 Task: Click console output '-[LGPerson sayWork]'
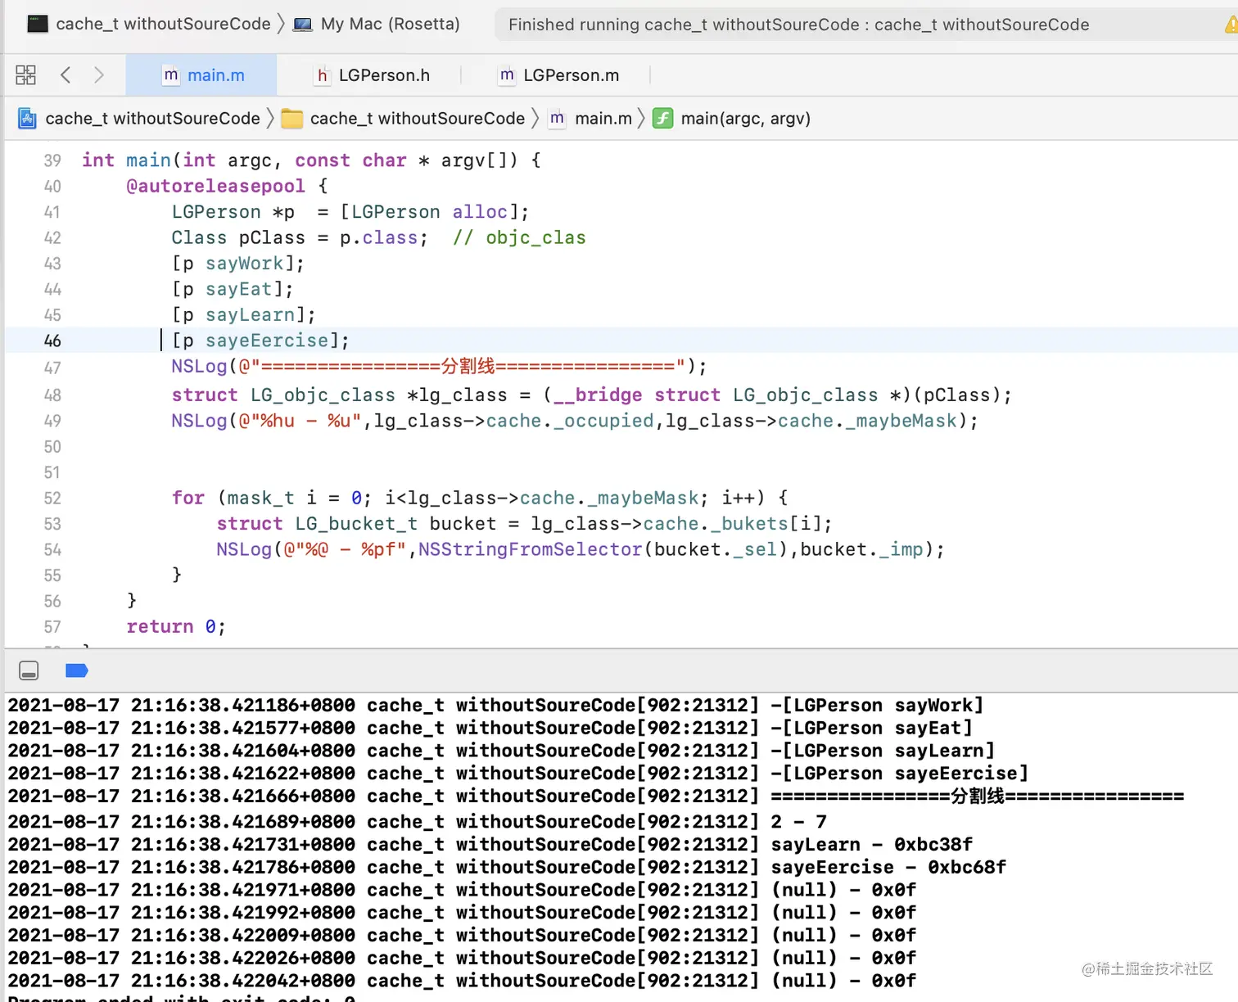point(877,706)
